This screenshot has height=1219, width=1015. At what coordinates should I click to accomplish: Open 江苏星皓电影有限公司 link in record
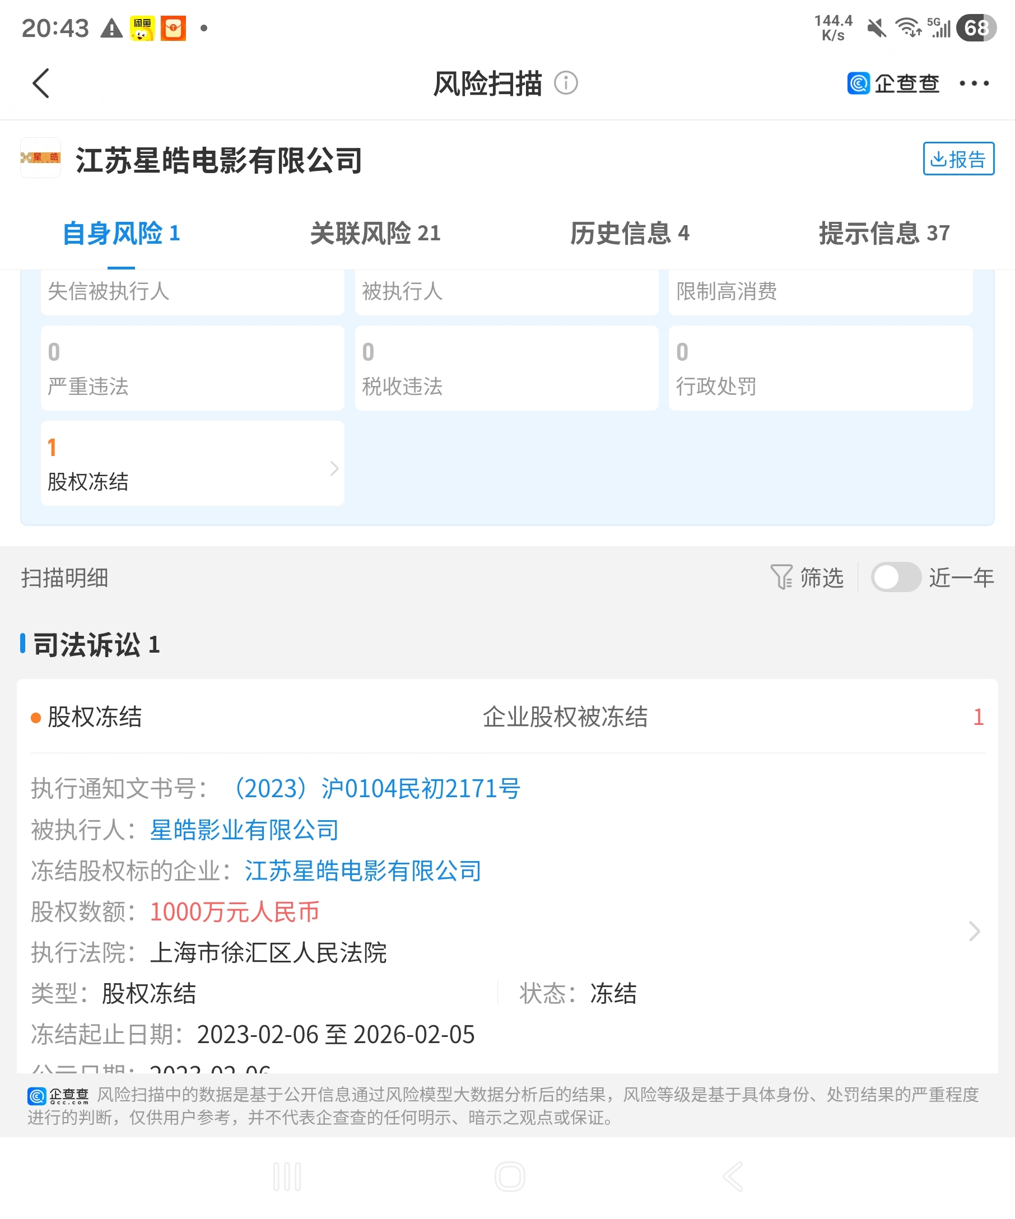pyautogui.click(x=363, y=871)
